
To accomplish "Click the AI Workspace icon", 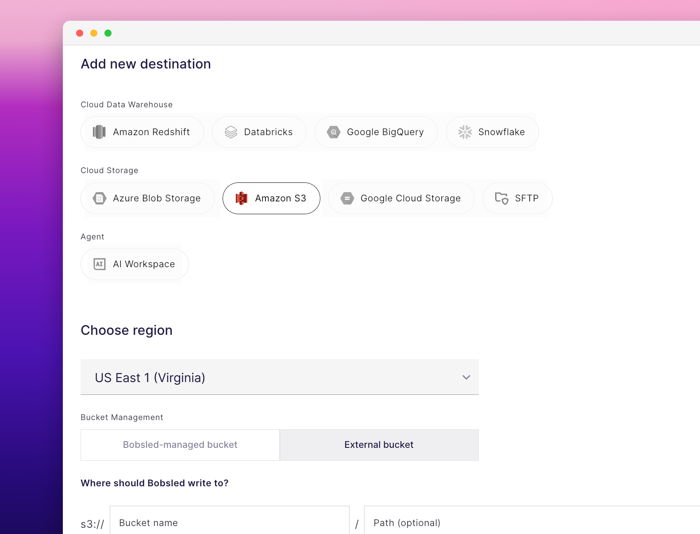I will (100, 264).
